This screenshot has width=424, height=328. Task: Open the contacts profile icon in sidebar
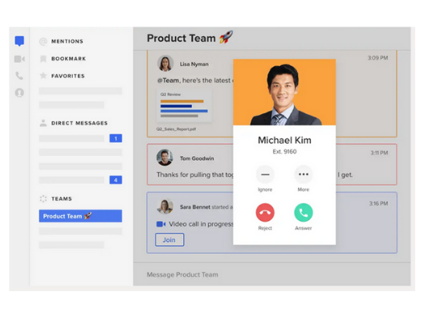tap(19, 92)
